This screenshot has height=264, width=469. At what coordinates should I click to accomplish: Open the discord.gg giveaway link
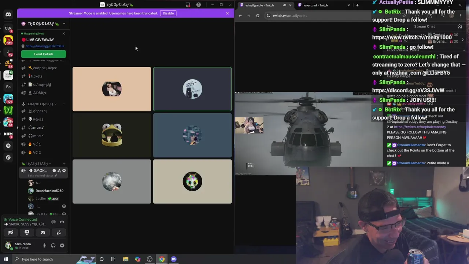point(45,46)
